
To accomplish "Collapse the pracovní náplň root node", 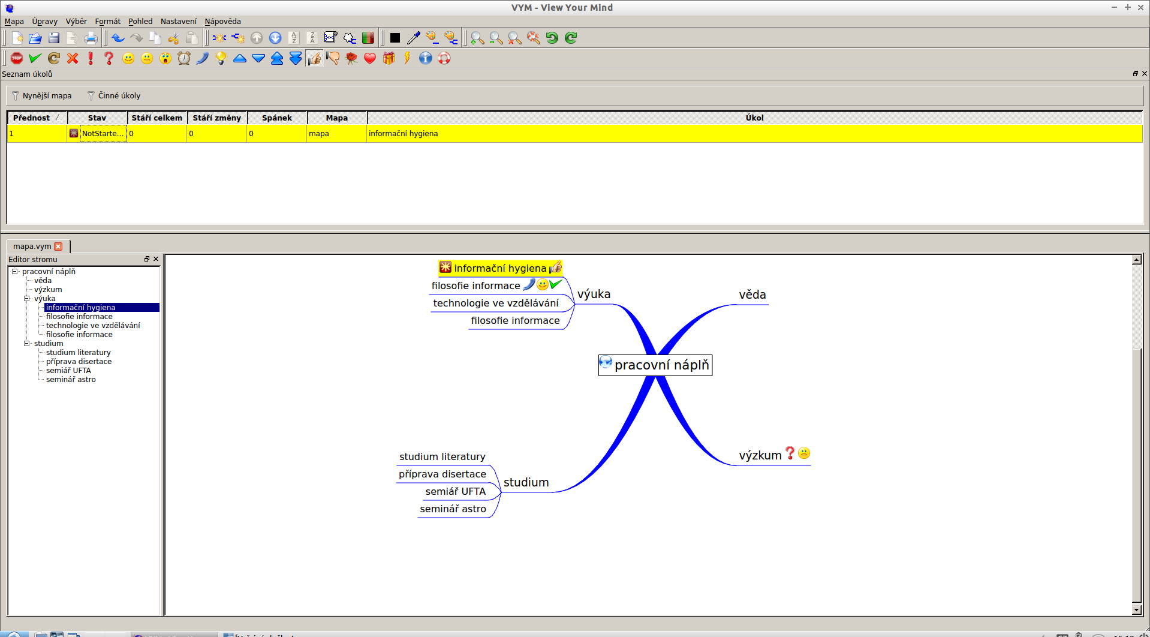I will 15,272.
